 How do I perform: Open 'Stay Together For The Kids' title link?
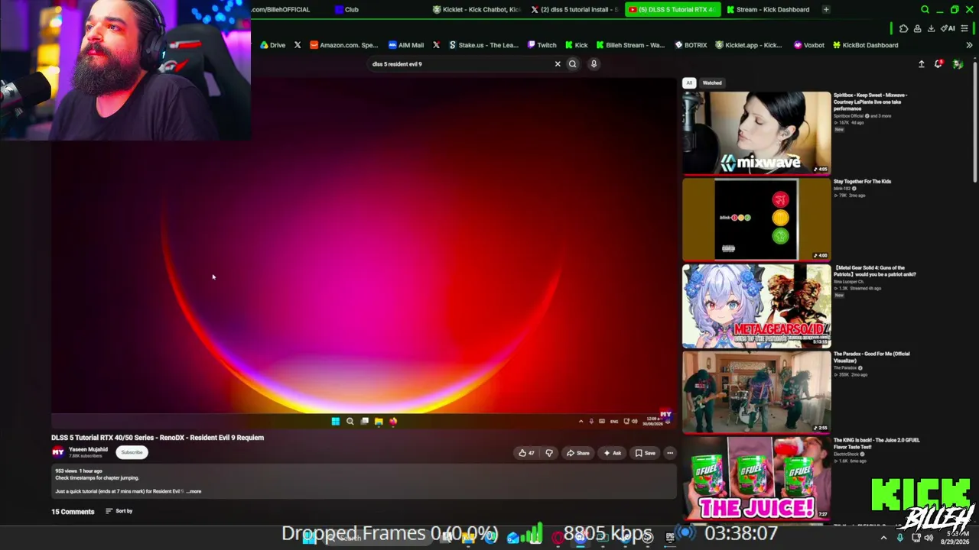click(x=862, y=182)
